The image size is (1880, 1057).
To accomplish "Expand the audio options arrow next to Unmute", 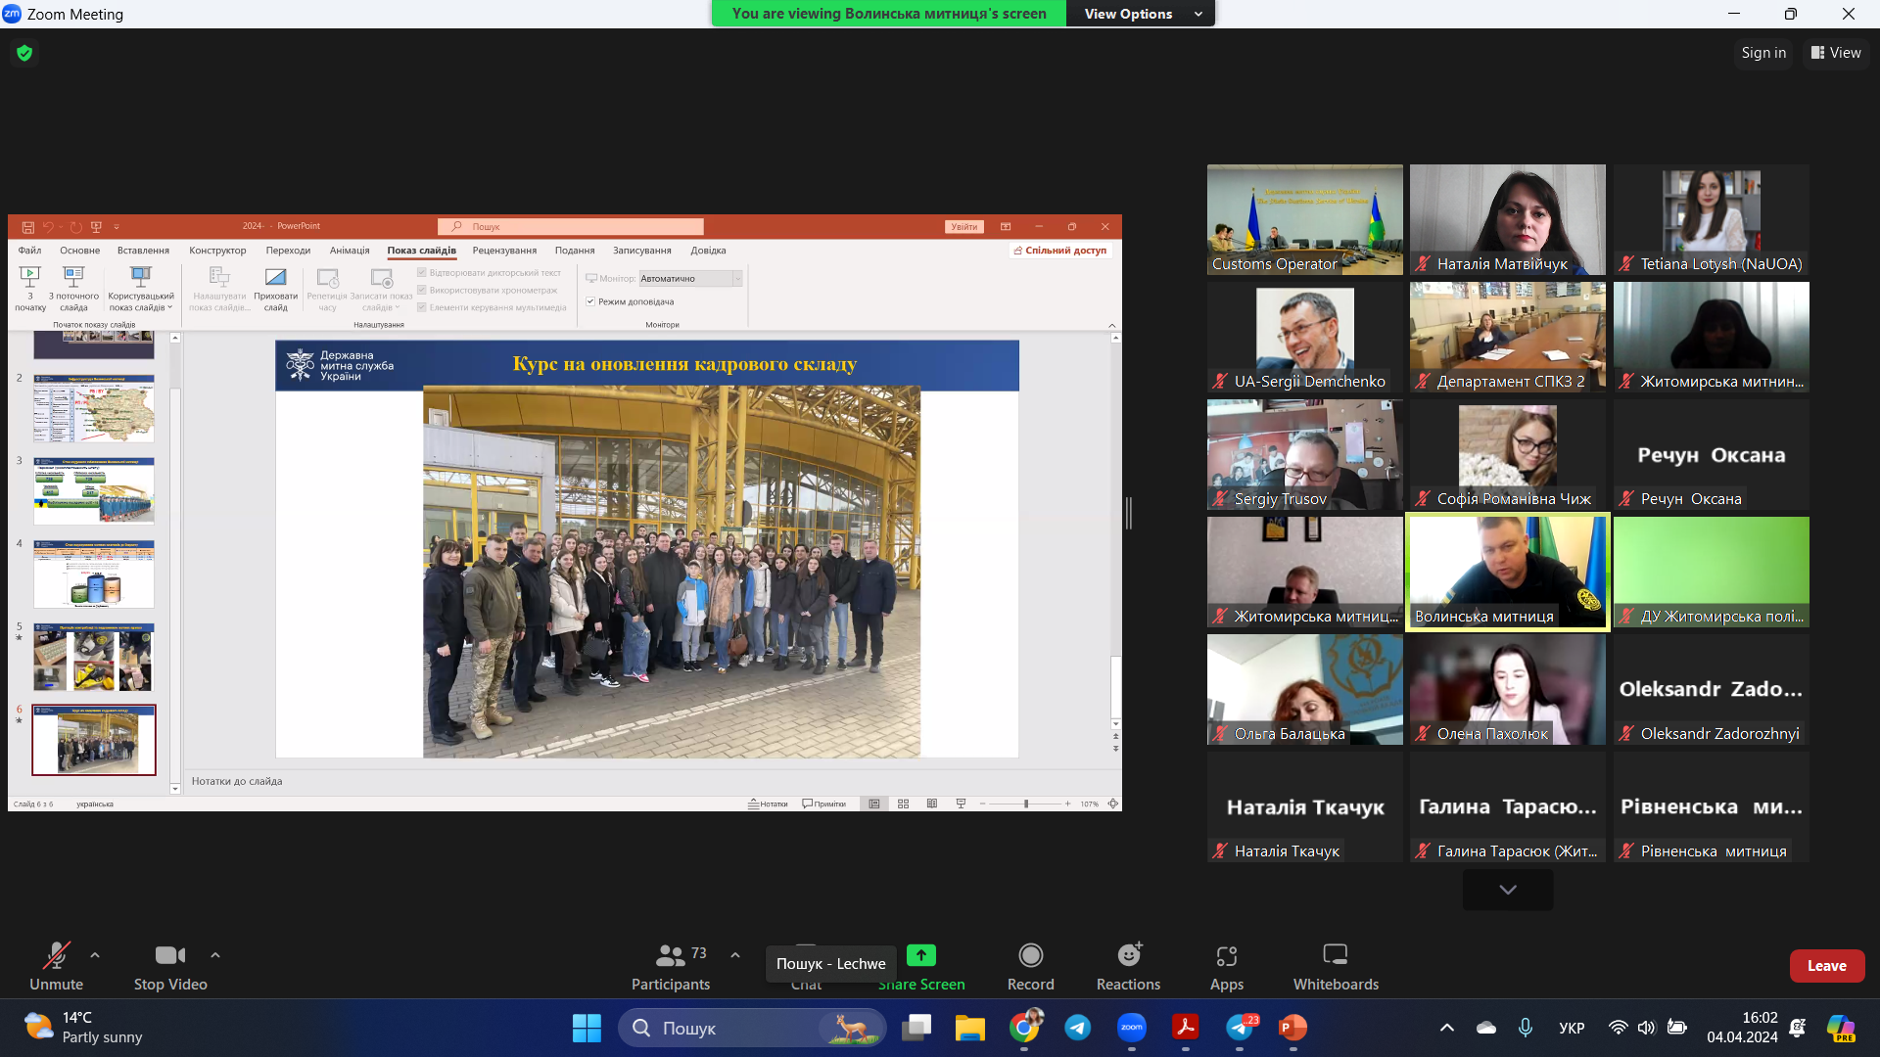I will [x=95, y=955].
